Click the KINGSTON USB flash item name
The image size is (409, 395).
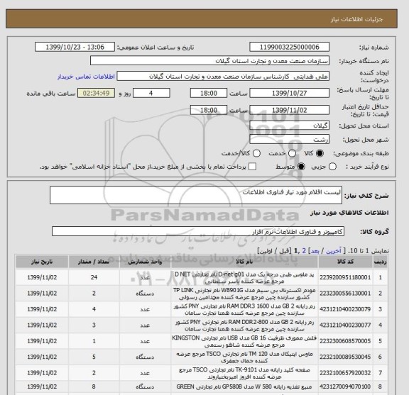click(x=244, y=341)
